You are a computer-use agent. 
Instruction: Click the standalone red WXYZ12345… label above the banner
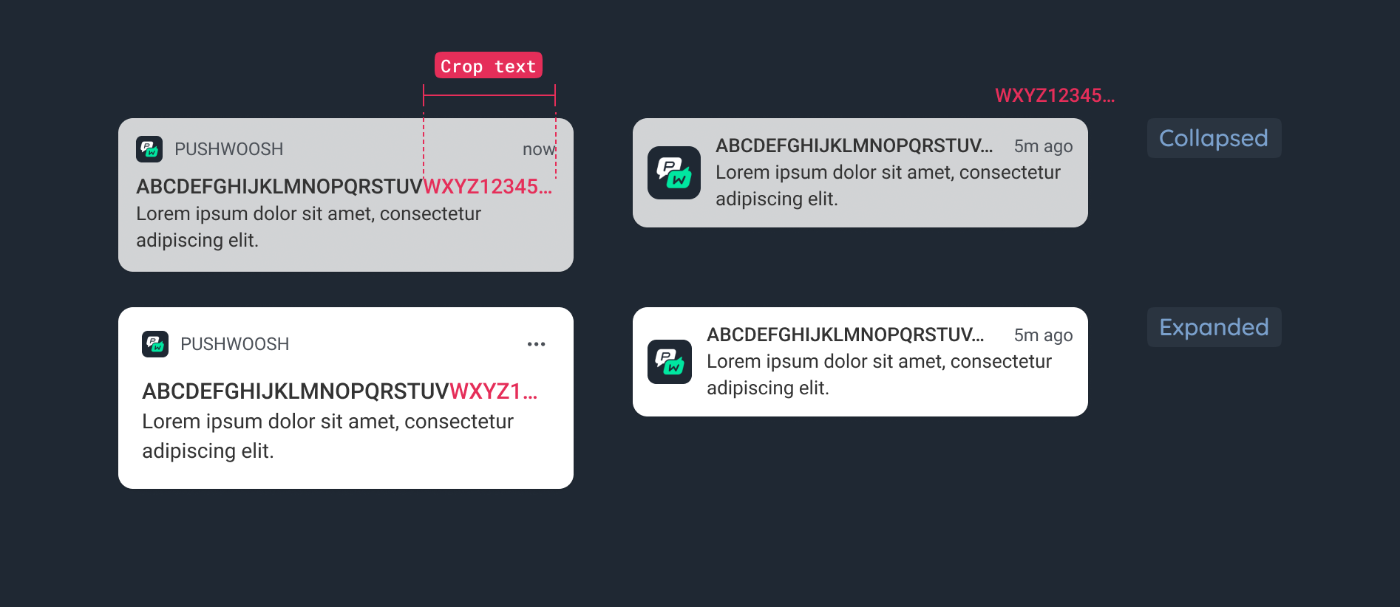click(x=1055, y=95)
